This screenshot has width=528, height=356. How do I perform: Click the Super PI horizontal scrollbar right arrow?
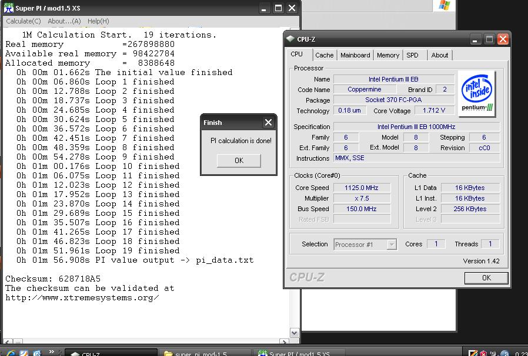pos(285,342)
